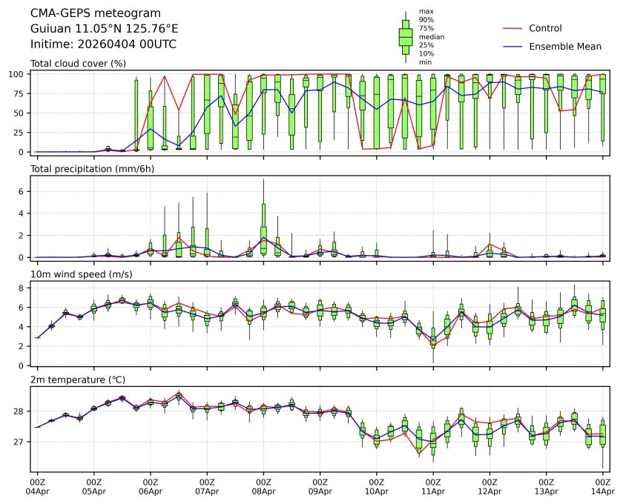Click the 14Apr date tick label
The height and width of the screenshot is (504, 623).
(602, 491)
